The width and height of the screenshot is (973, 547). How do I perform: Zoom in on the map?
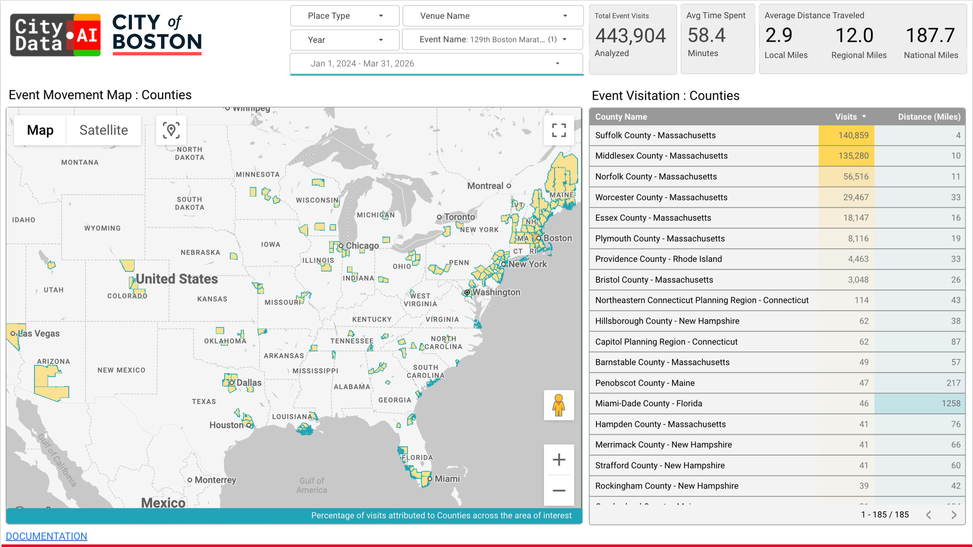tap(559, 459)
